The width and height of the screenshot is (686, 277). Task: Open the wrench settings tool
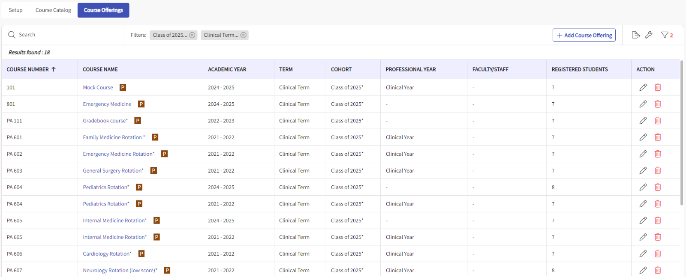pos(649,35)
